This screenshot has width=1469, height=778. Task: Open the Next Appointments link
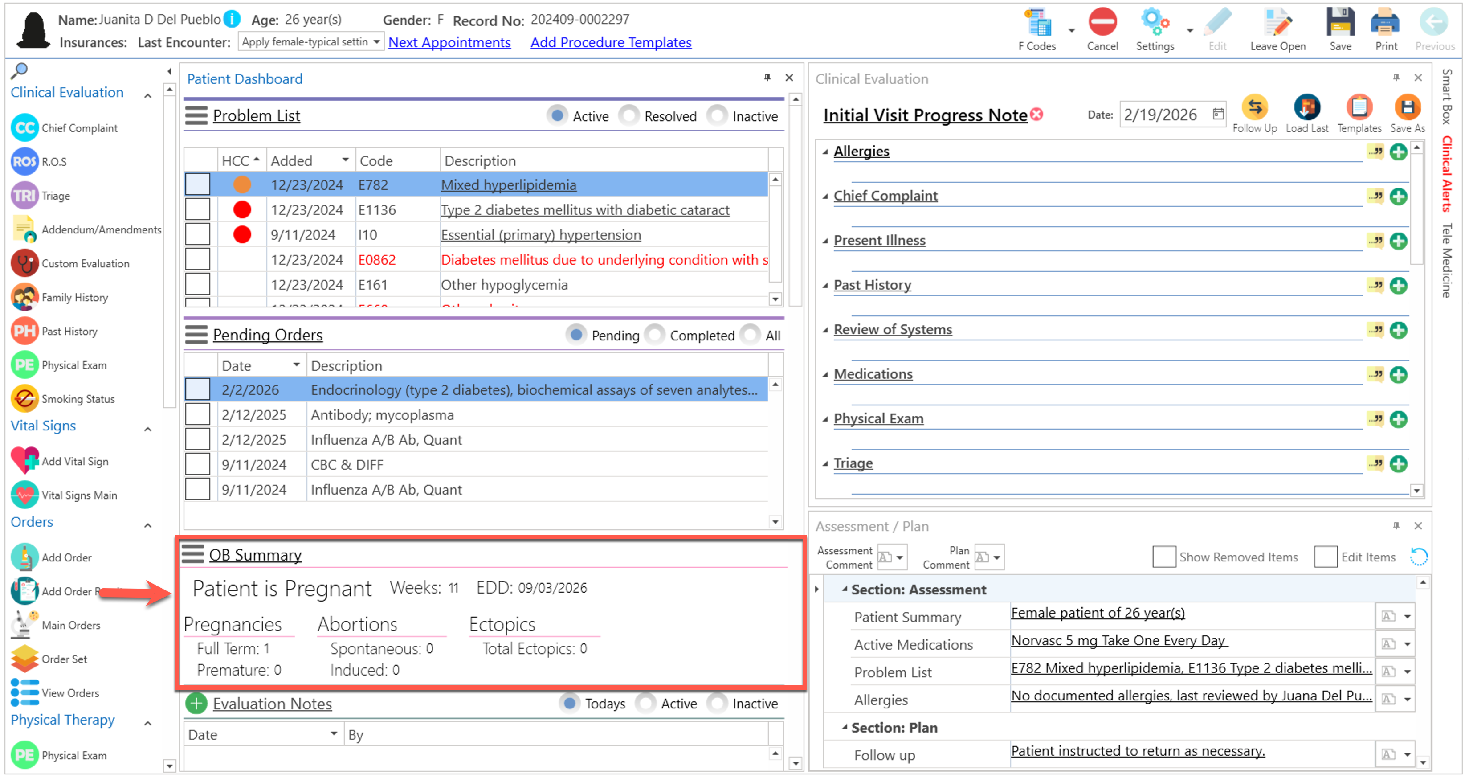449,42
